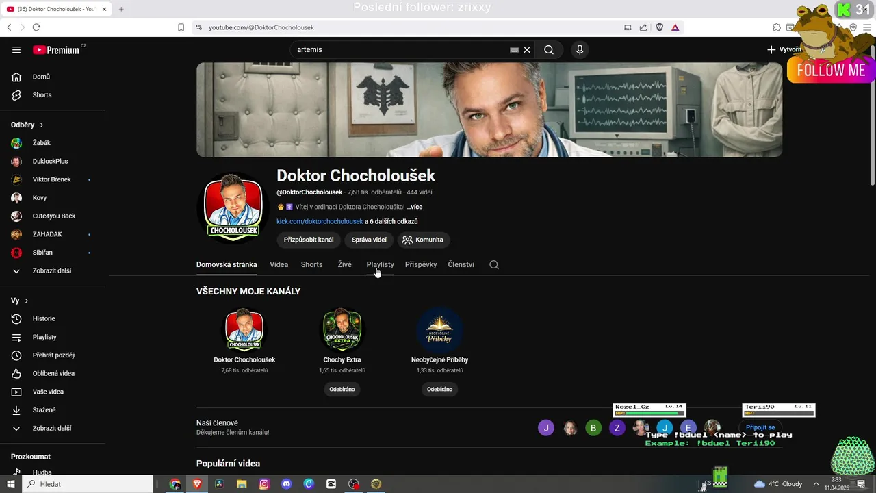Screen dimensions: 876x493
Task: Open the Komunita button
Action: pos(424,240)
